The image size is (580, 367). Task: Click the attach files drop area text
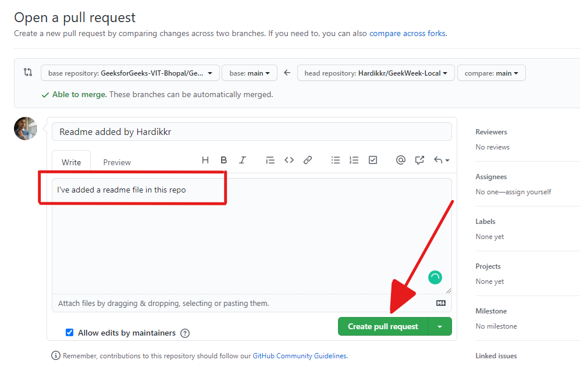[163, 303]
